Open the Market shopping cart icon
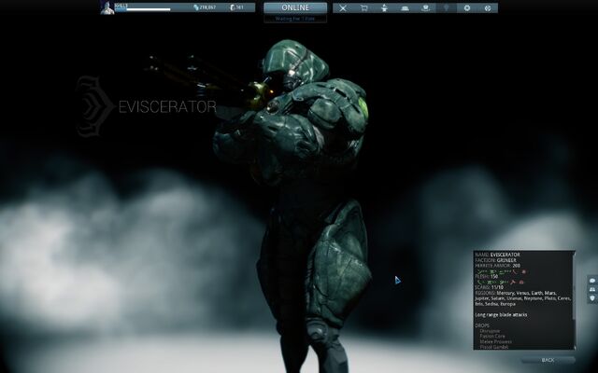598x373 pixels. [363, 8]
